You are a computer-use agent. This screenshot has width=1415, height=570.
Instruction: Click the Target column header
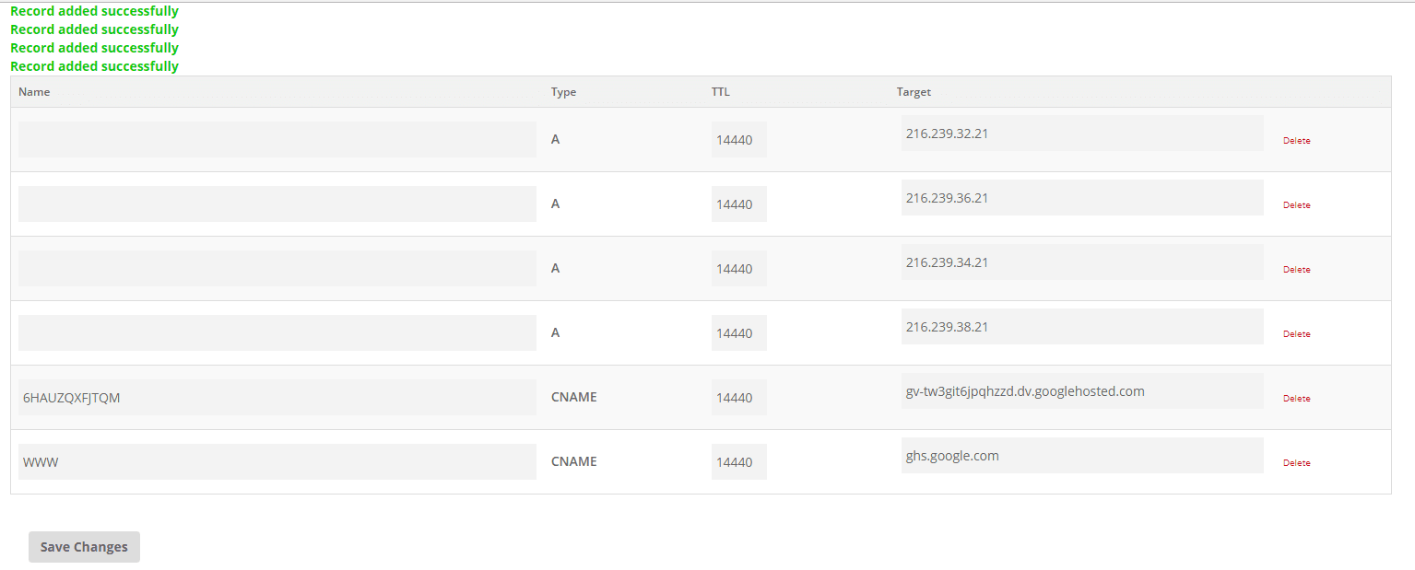point(914,91)
